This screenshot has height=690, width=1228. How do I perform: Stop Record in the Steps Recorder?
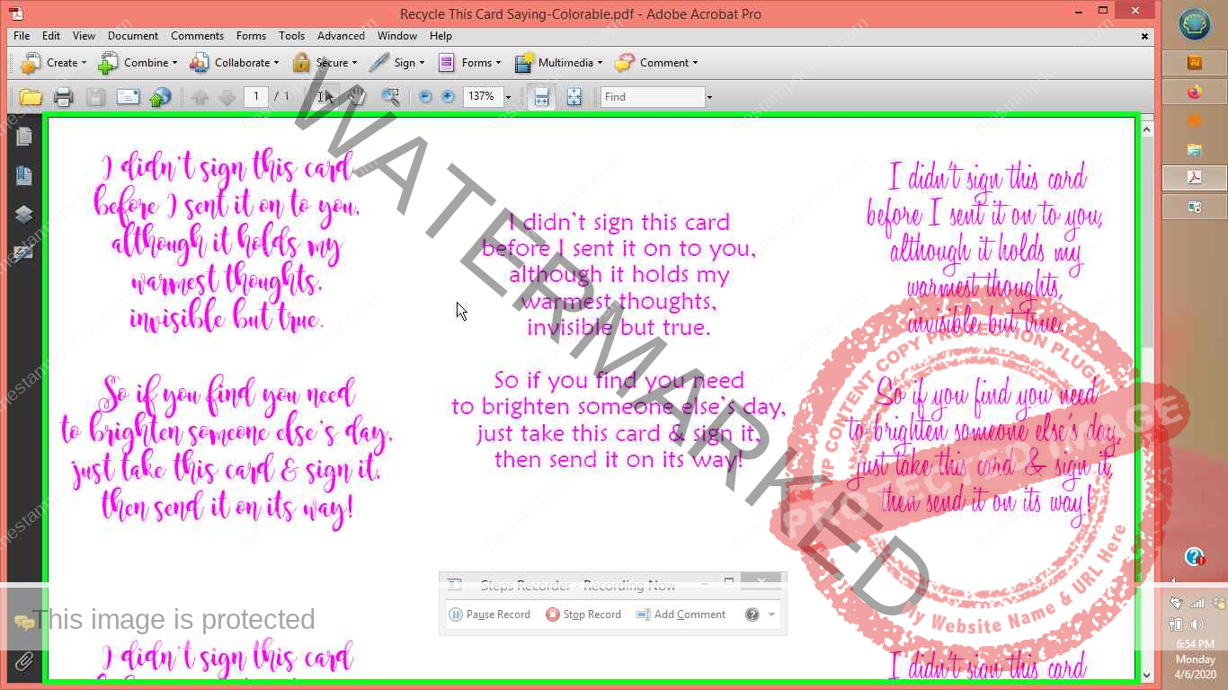[x=584, y=615]
